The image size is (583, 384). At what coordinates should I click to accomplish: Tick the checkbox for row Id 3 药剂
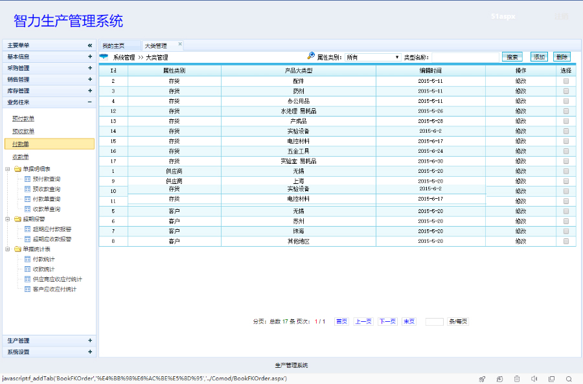click(566, 91)
